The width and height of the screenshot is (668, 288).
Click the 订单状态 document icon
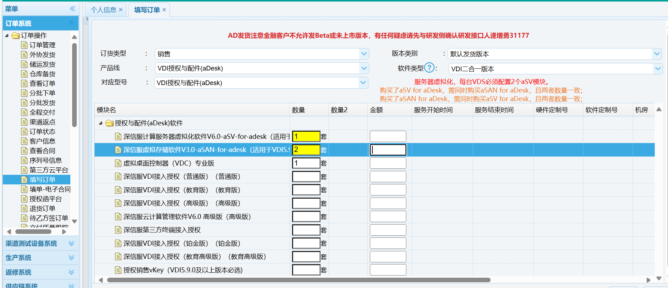tap(24, 131)
